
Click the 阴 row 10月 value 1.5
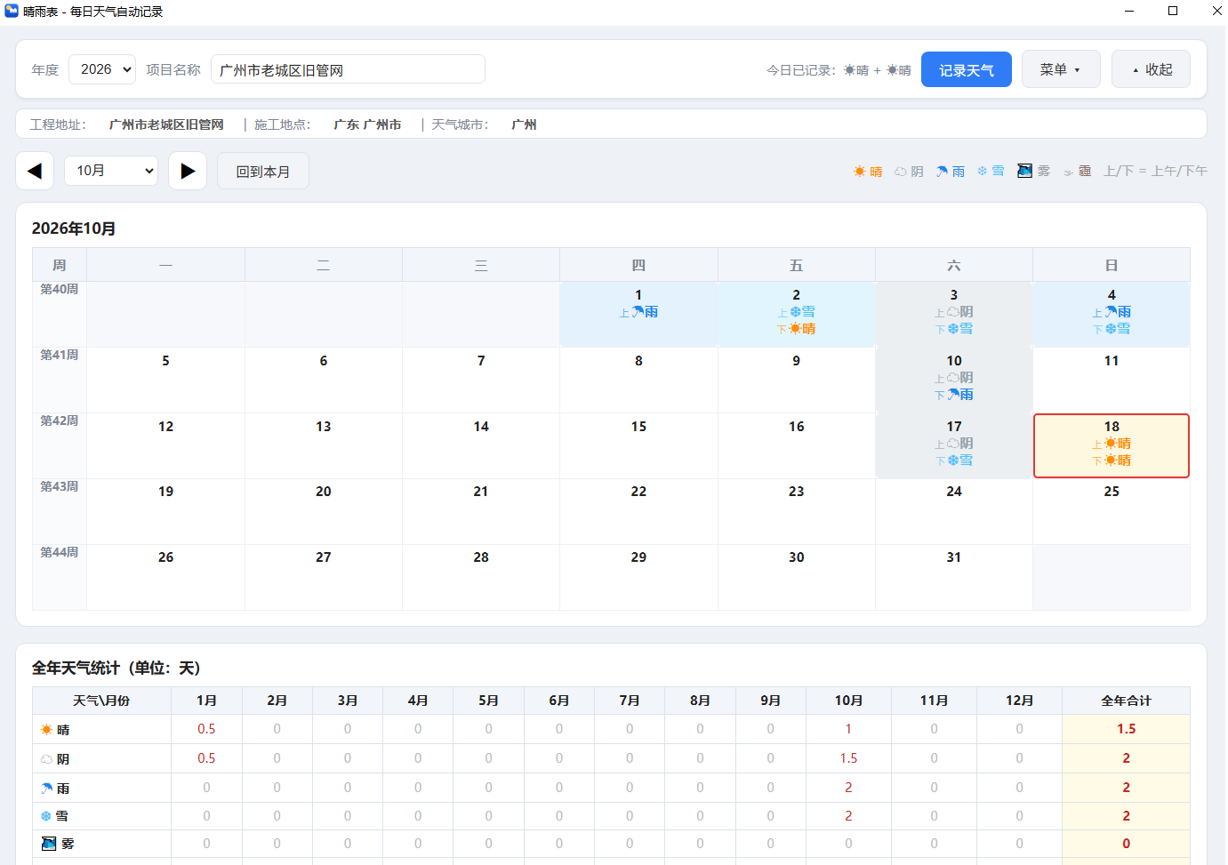(x=848, y=758)
